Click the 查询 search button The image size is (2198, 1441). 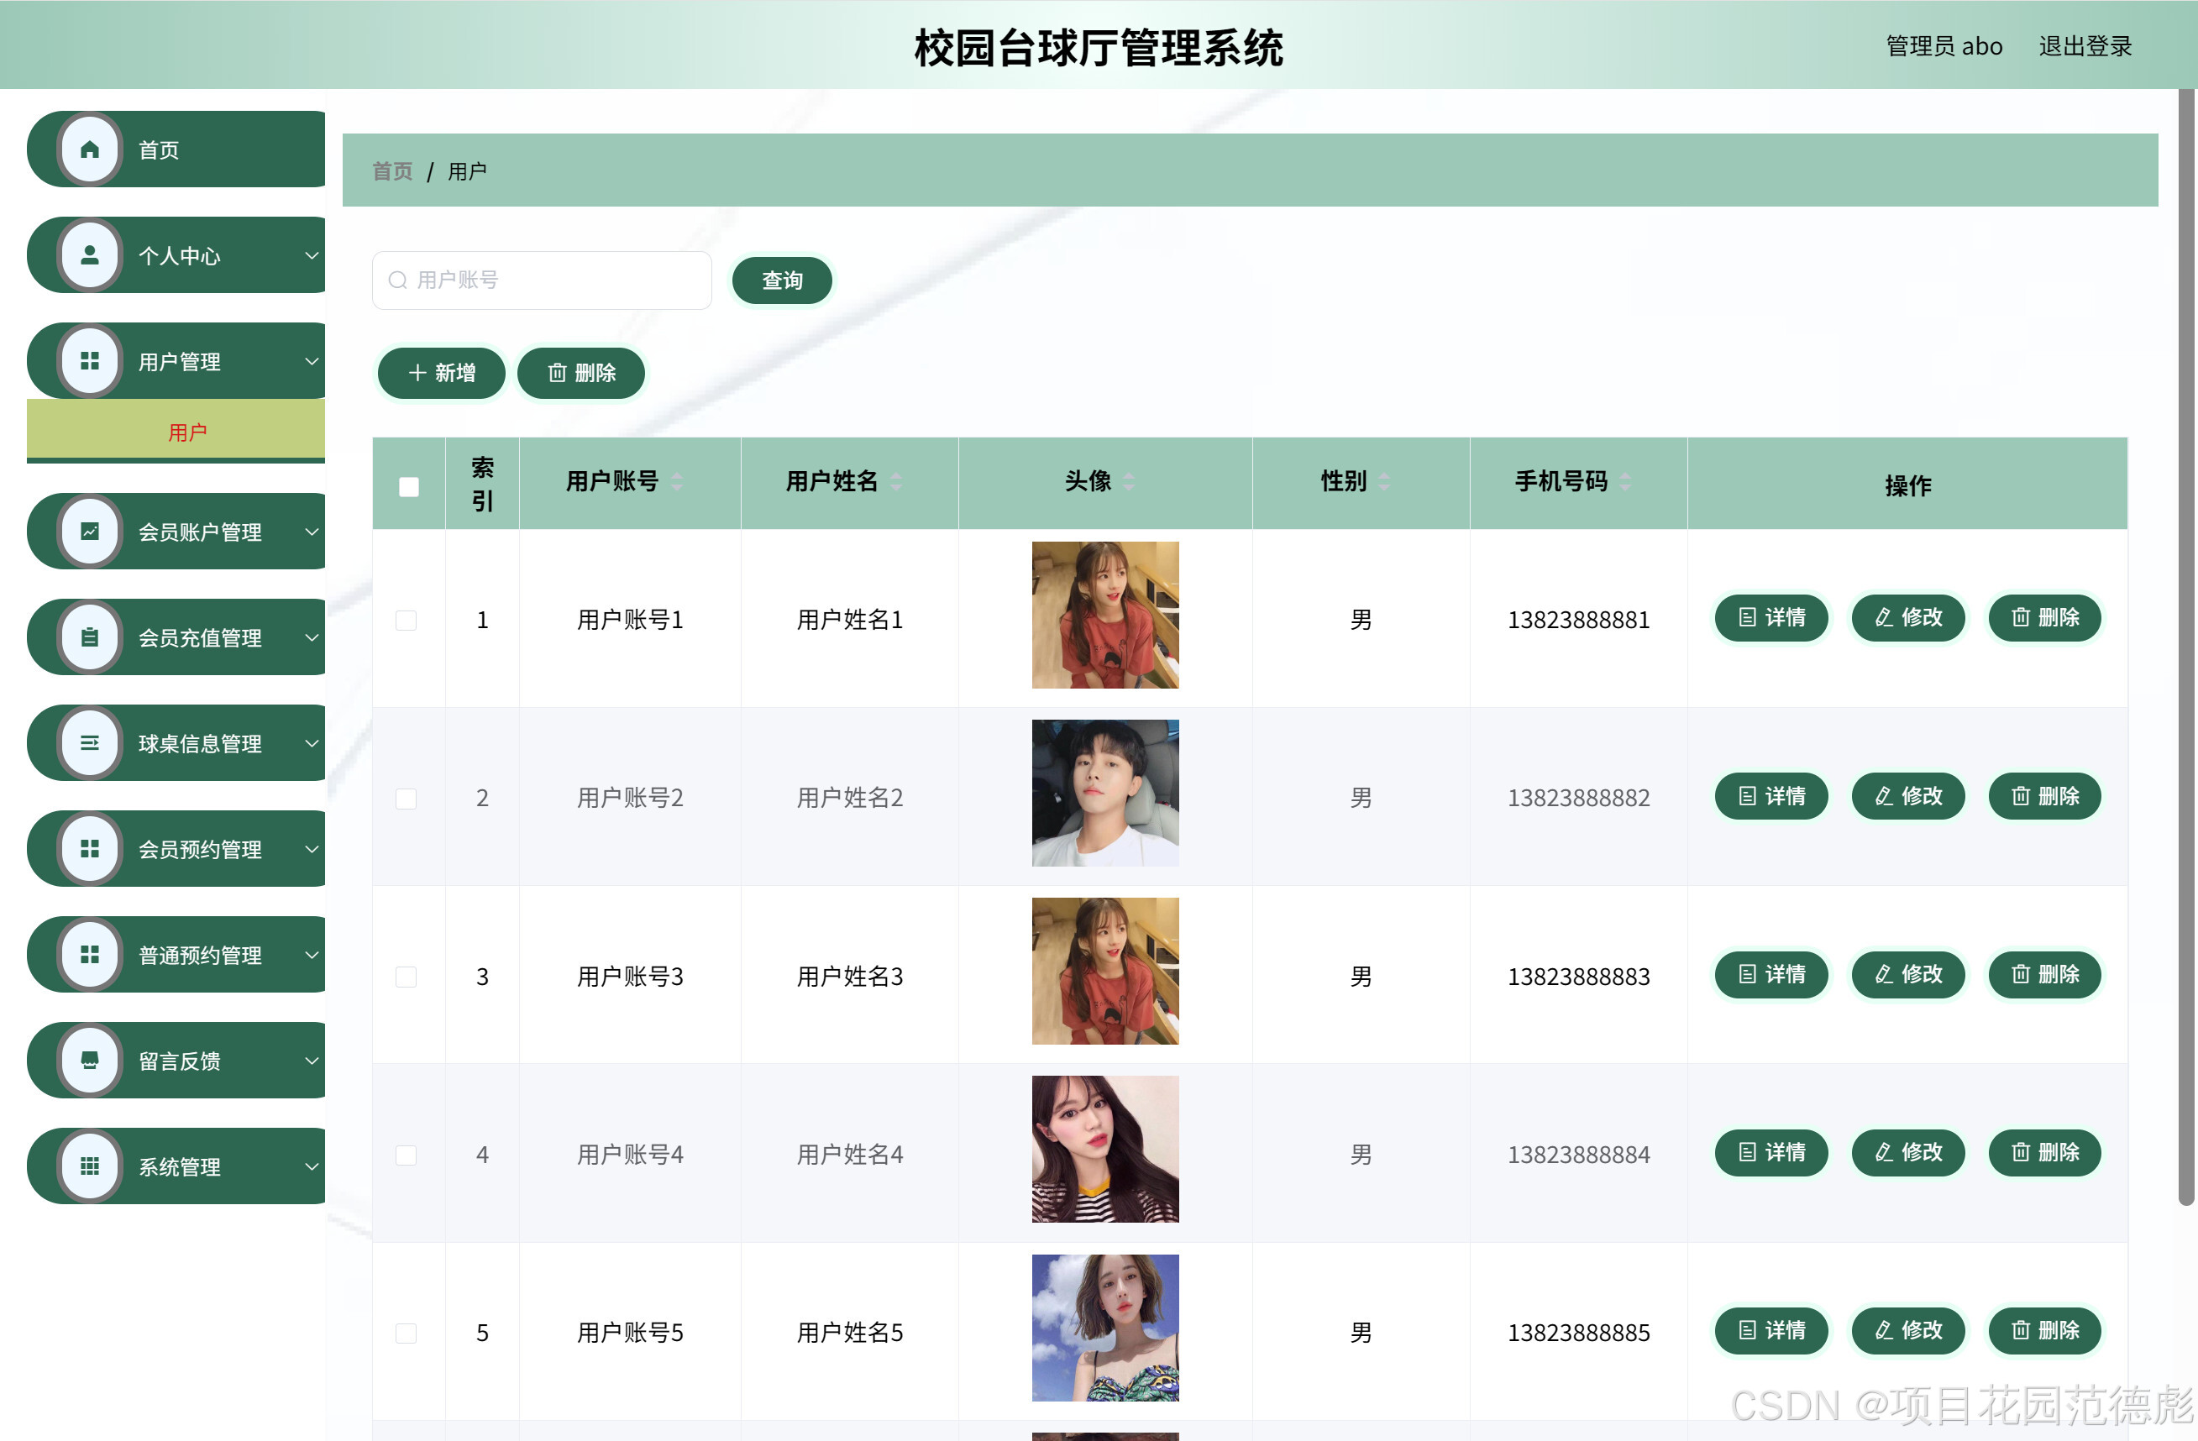point(781,280)
